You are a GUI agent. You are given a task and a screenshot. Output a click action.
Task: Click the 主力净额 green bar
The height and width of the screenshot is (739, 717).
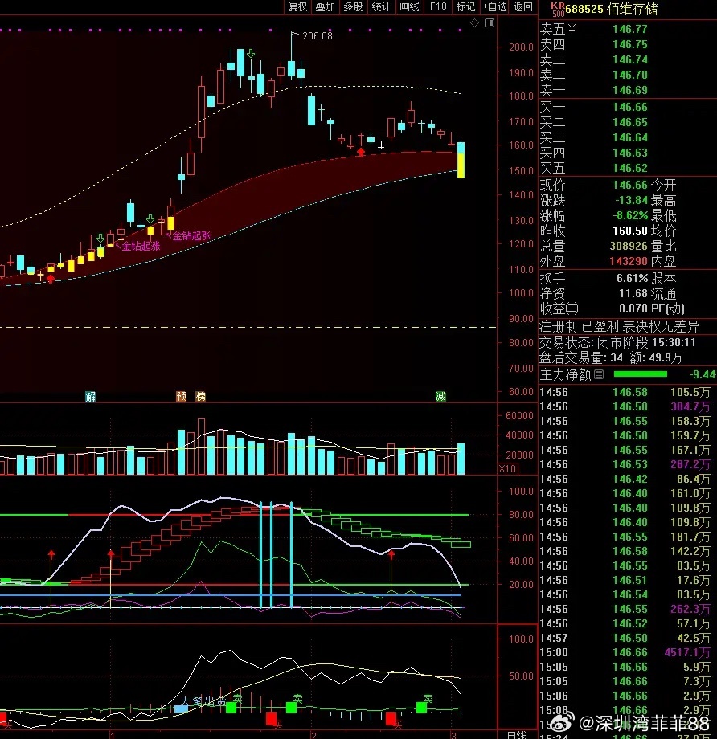tap(640, 374)
